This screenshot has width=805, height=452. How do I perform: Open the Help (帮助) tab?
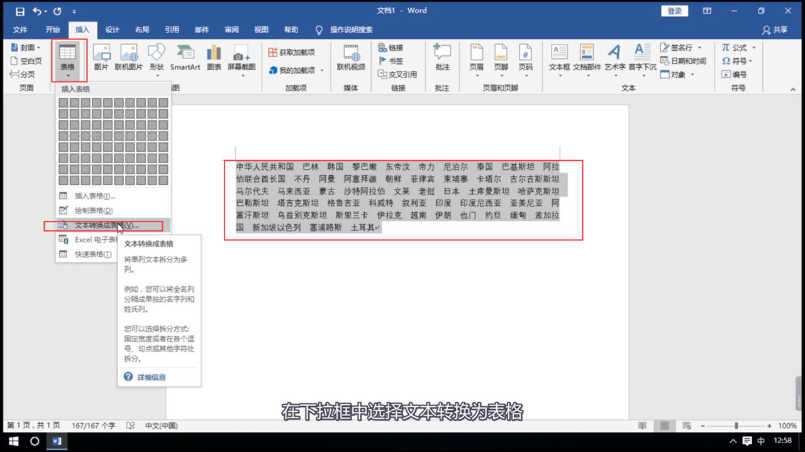(x=291, y=30)
